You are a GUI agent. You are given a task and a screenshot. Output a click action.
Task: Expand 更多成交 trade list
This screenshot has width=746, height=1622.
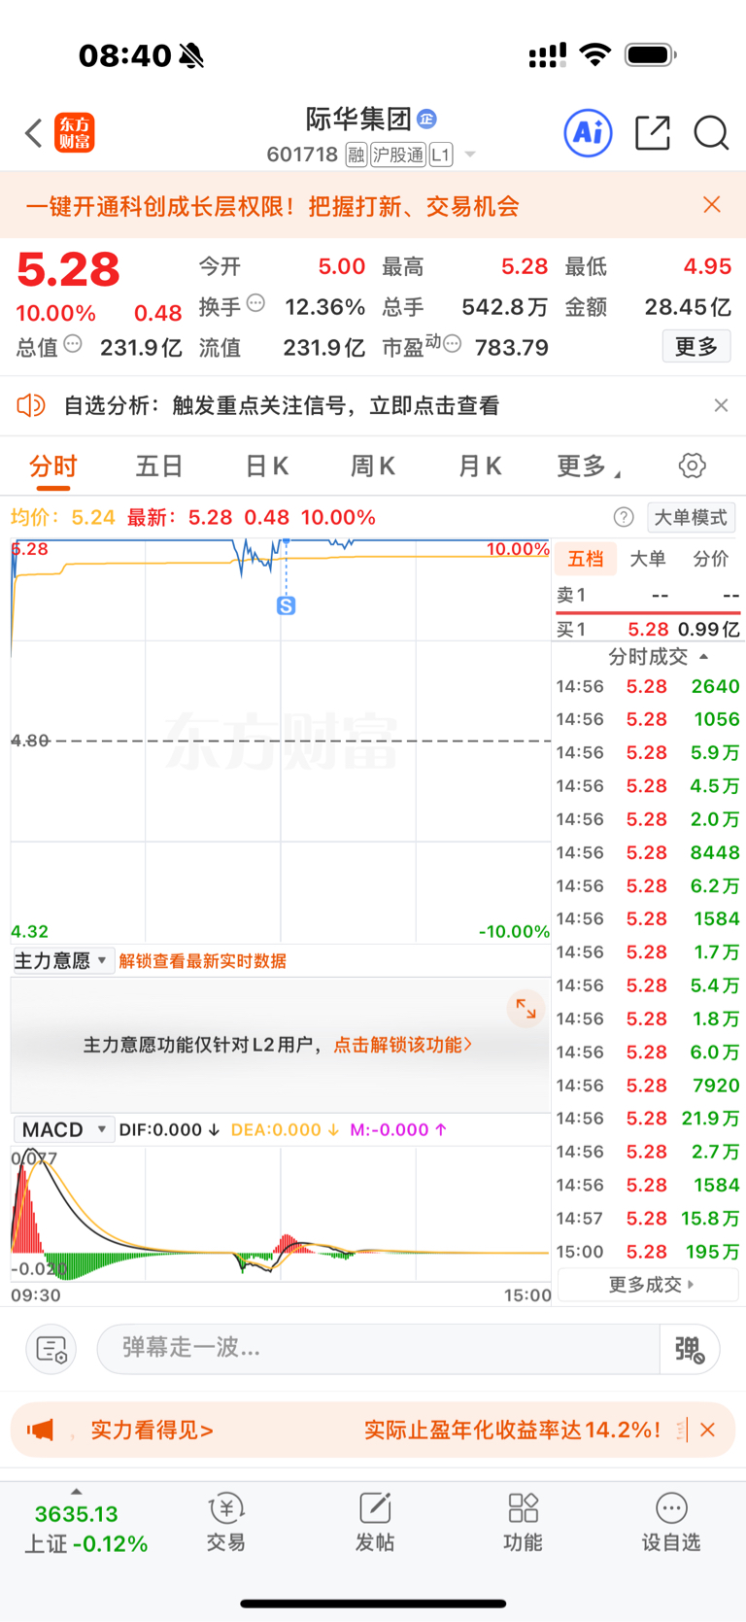click(x=649, y=1285)
